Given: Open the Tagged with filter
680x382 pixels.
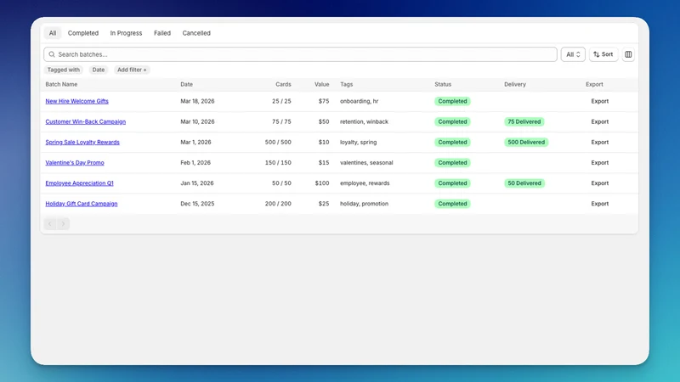Looking at the screenshot, I should pos(63,70).
